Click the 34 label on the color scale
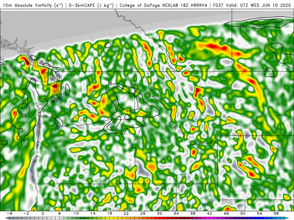294x220 pixels. click(176, 213)
